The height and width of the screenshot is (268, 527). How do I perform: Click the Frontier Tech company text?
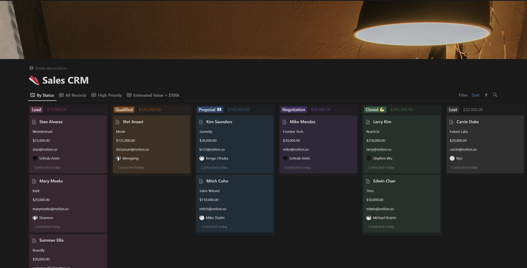293,132
